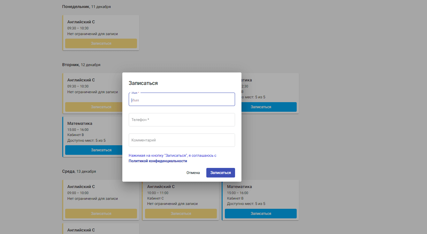The height and width of the screenshot is (234, 427).
Task: Select Tuesday's 15:00 Математика card title
Action: (80, 124)
